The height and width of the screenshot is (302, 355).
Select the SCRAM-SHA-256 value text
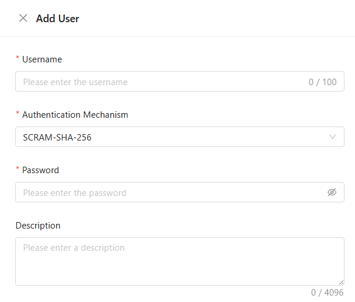click(x=57, y=138)
